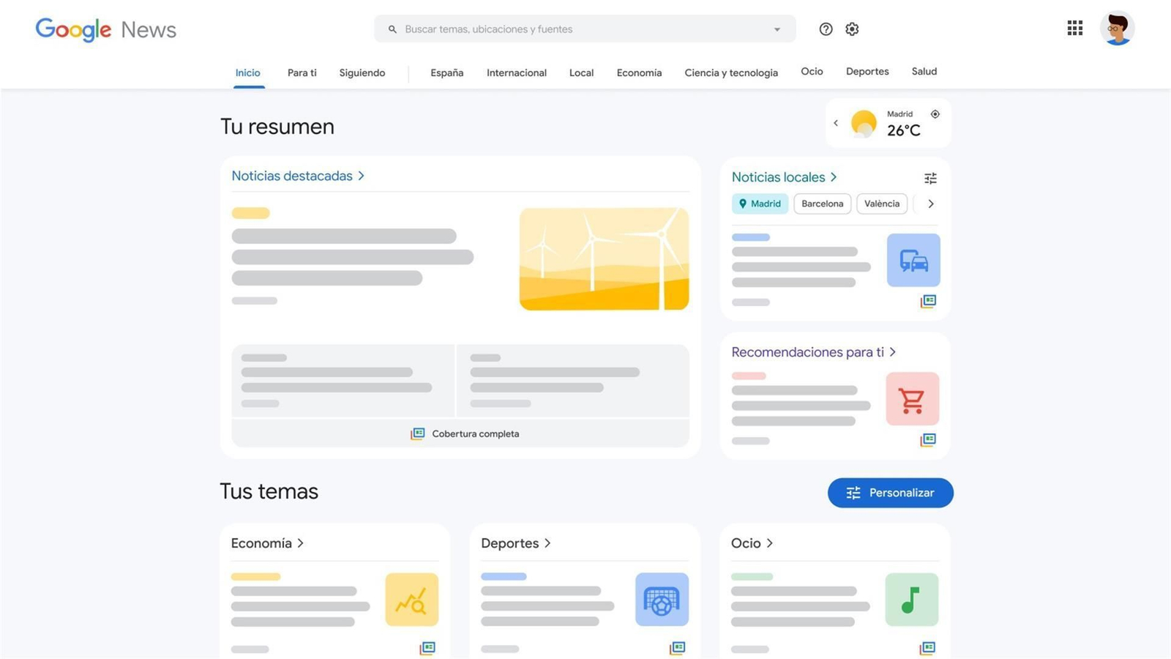Click the Personalizar button
This screenshot has width=1171, height=659.
coord(890,493)
